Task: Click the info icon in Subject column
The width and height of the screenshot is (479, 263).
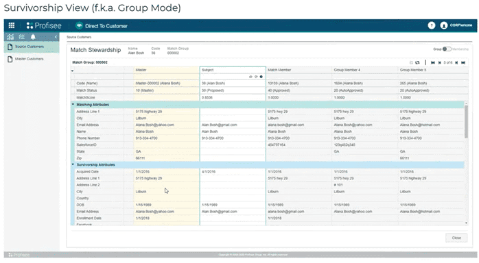Action: point(261,77)
